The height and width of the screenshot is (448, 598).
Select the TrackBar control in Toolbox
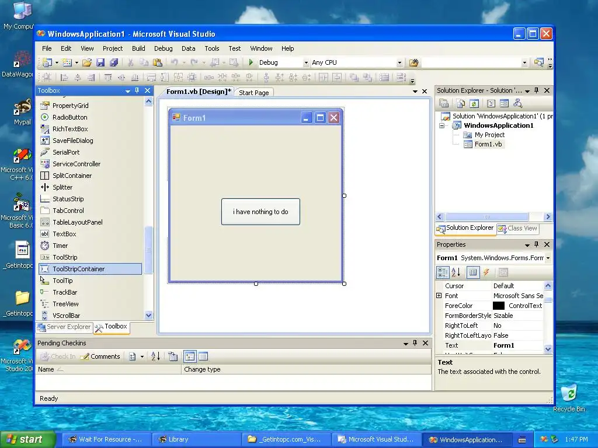[65, 292]
